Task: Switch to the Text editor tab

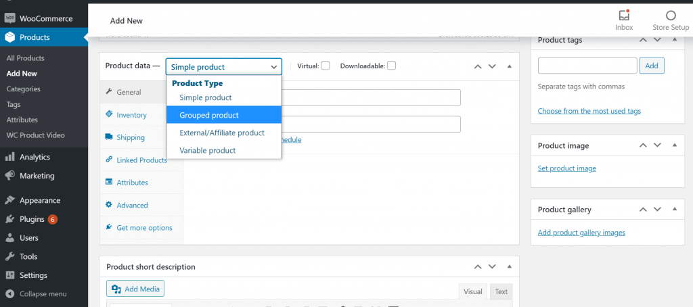Action: pos(501,291)
